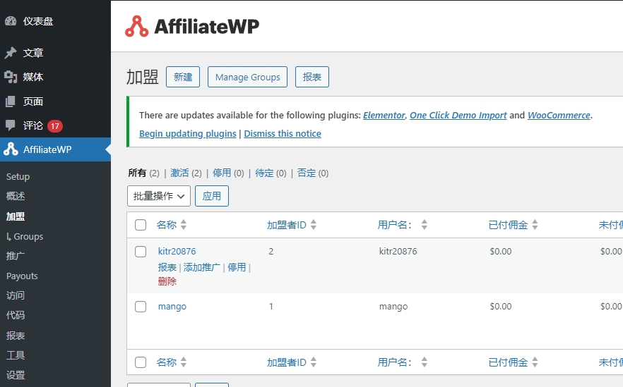Click the Posts pushpin icon
Viewport: 623px width, 387px height.
click(x=11, y=53)
